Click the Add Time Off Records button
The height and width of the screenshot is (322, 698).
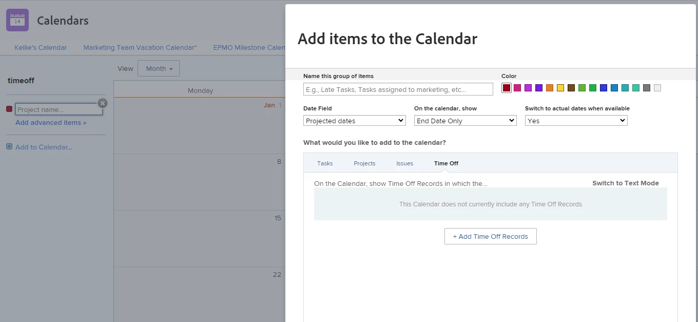(x=491, y=236)
